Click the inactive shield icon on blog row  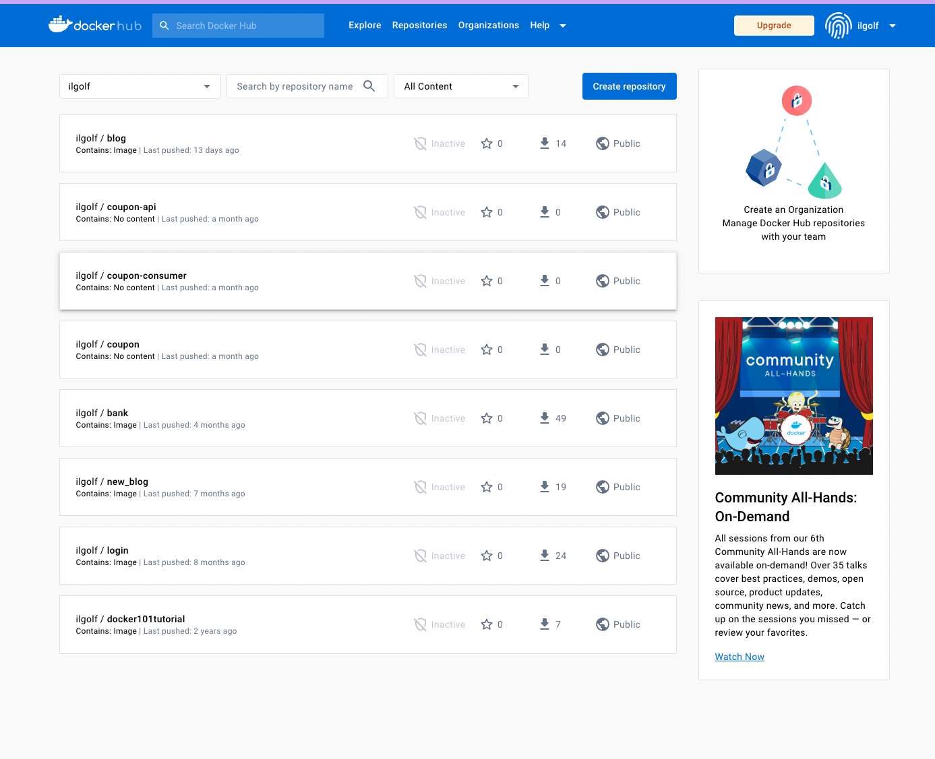(420, 143)
